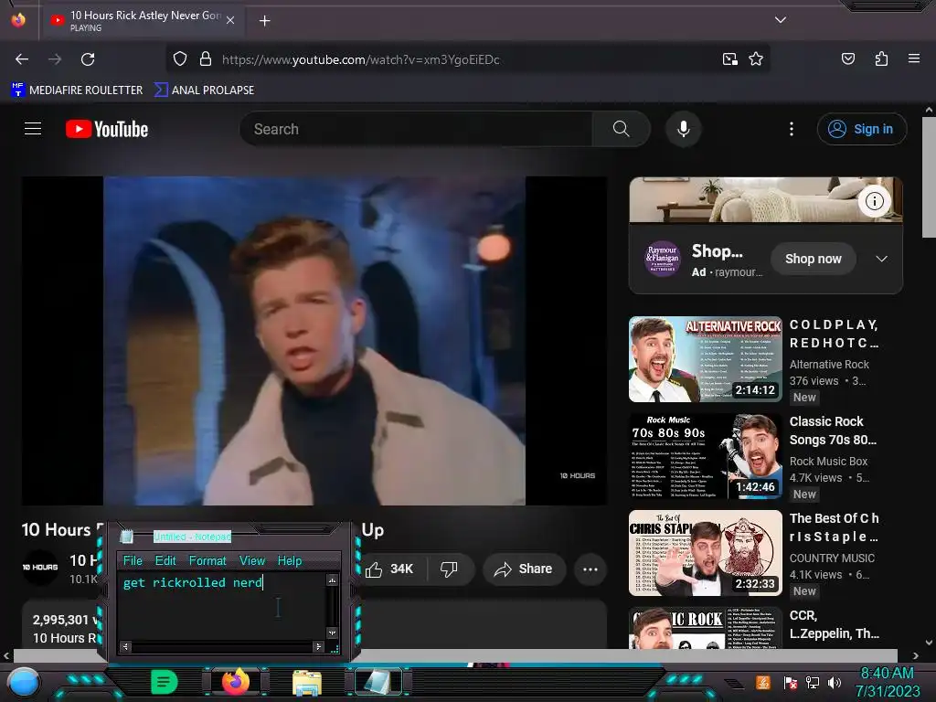Bookmark this page with the star icon
Image resolution: width=936 pixels, height=702 pixels.
[x=756, y=59]
